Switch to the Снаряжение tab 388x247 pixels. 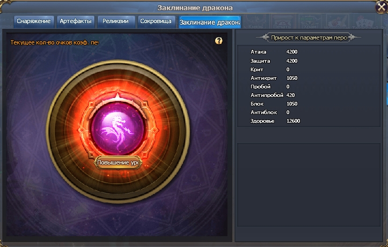pos(34,21)
